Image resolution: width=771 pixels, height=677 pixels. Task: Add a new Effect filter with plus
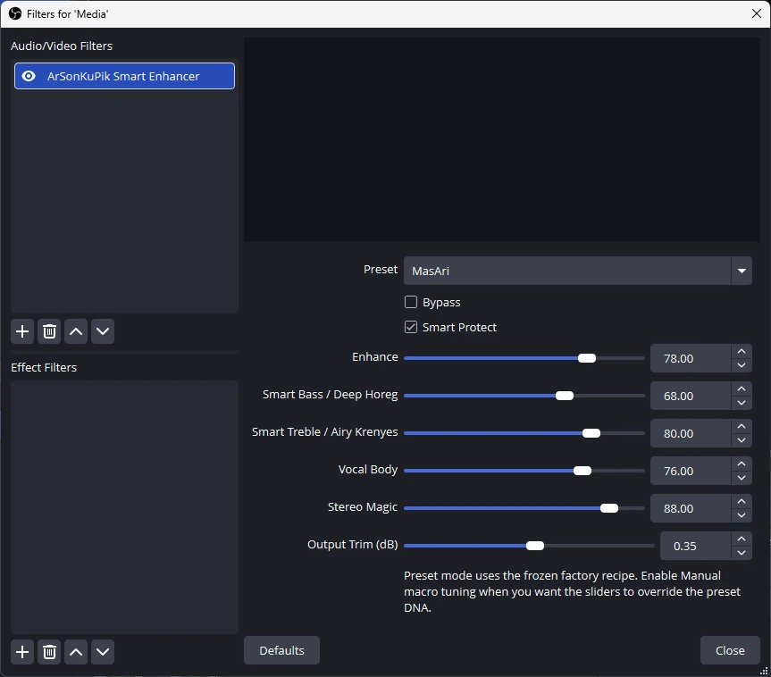click(x=22, y=652)
